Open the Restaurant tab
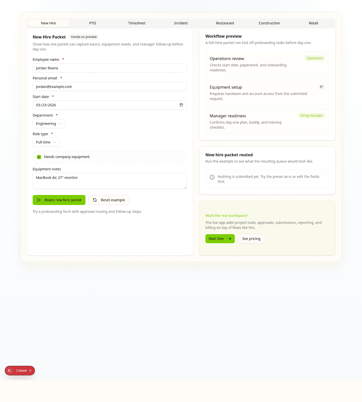This screenshot has height=402, width=362. 225,23
